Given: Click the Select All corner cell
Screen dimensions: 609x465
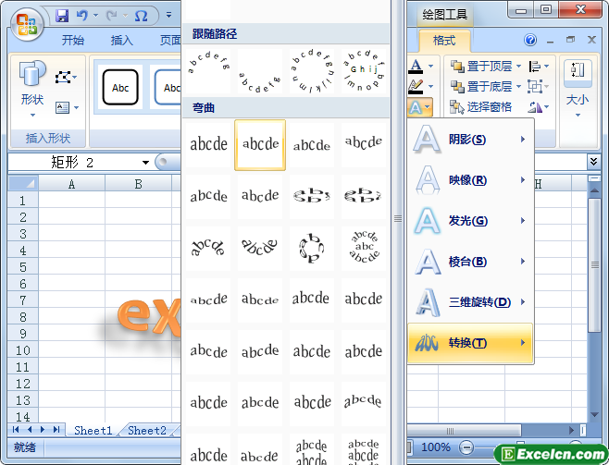Looking at the screenshot, I should (x=23, y=183).
